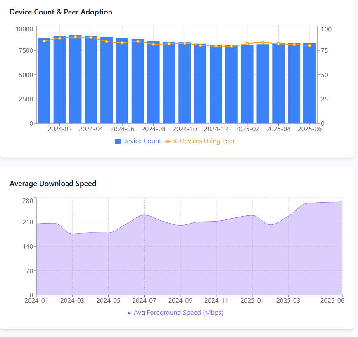Toggle the Device Count legend label
The width and height of the screenshot is (358, 337).
142,141
